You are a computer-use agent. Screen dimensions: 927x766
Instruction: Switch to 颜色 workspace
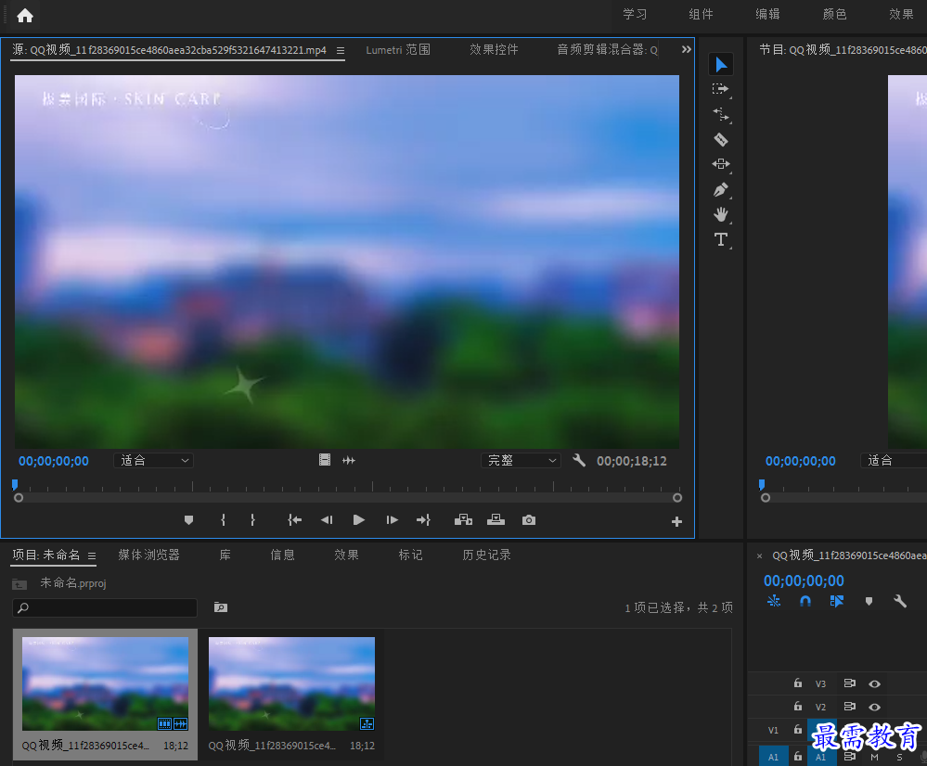coord(835,14)
